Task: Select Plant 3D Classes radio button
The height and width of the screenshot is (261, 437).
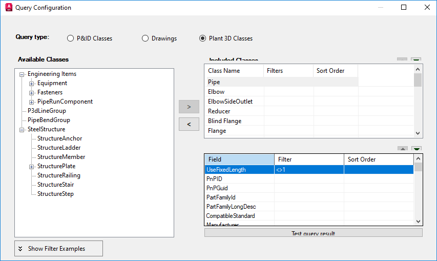Action: coord(203,38)
